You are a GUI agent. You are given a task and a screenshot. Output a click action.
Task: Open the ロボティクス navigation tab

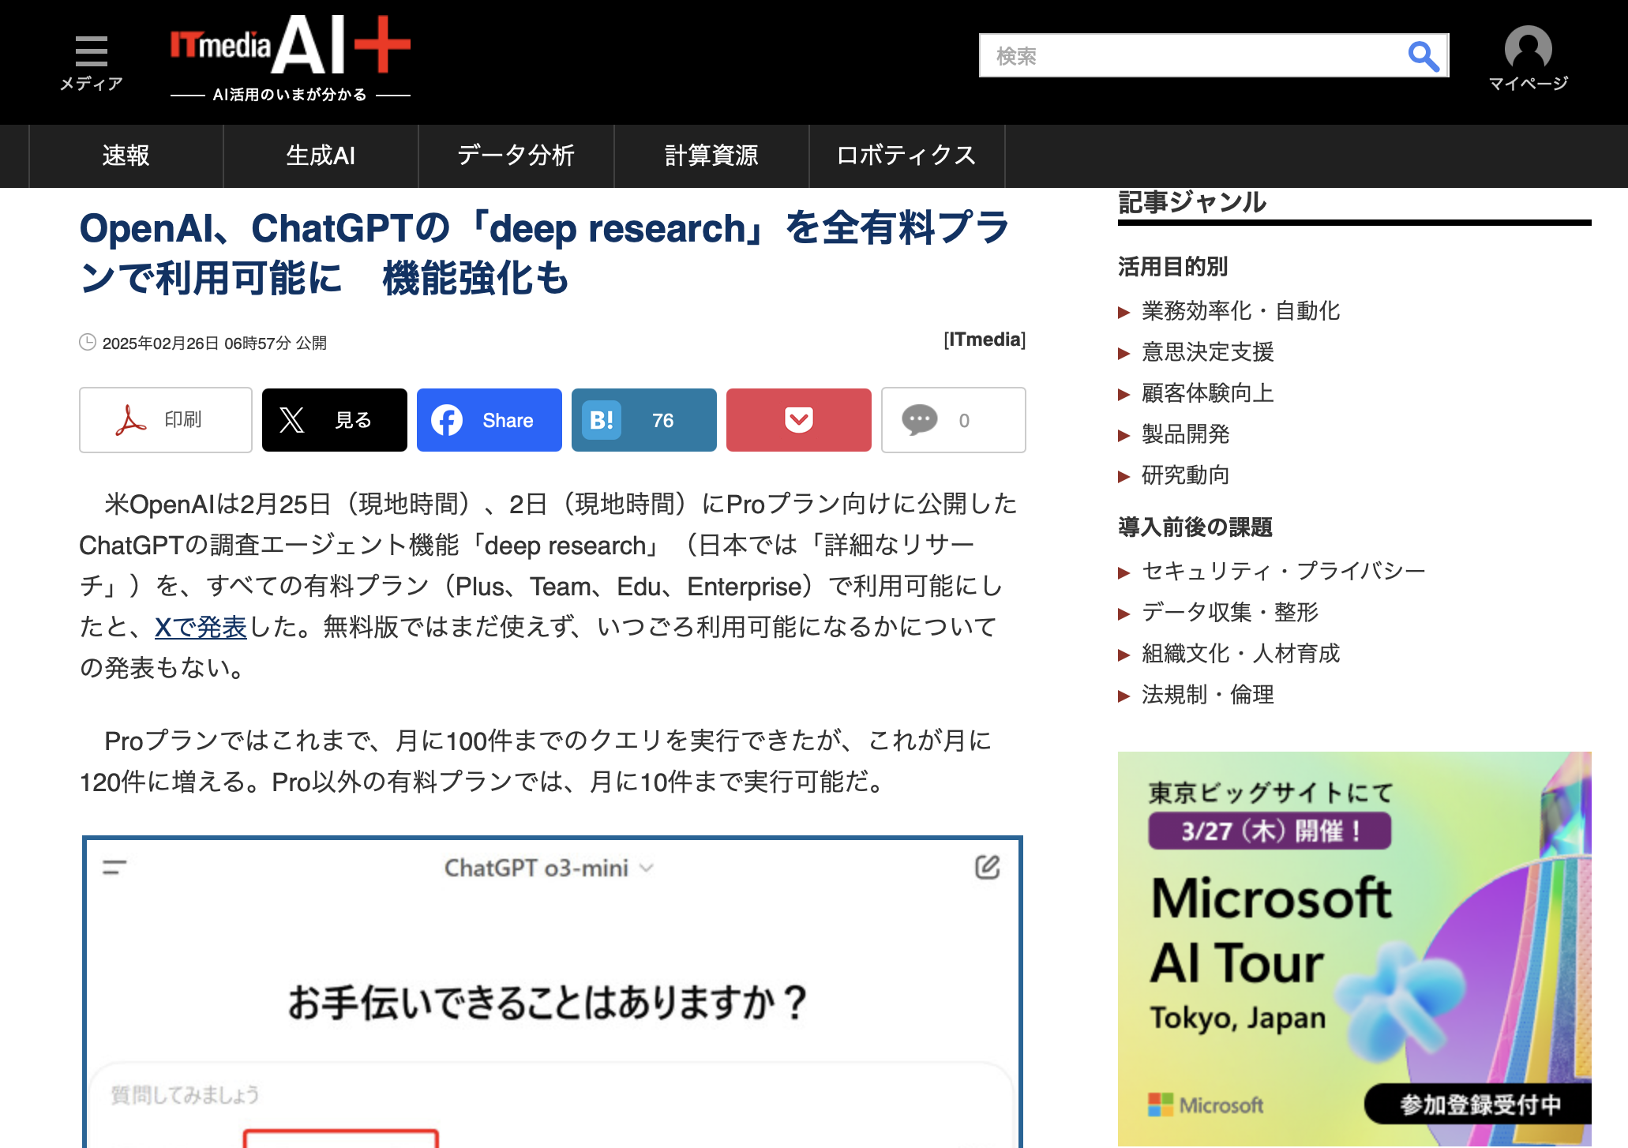click(x=906, y=156)
